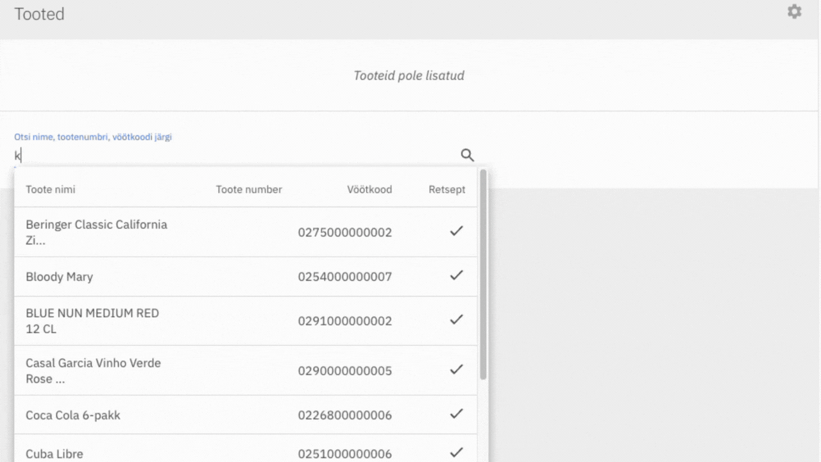Click recipe checkmark for Coca Cola 6-pakk
This screenshot has width=821, height=462.
pos(456,414)
